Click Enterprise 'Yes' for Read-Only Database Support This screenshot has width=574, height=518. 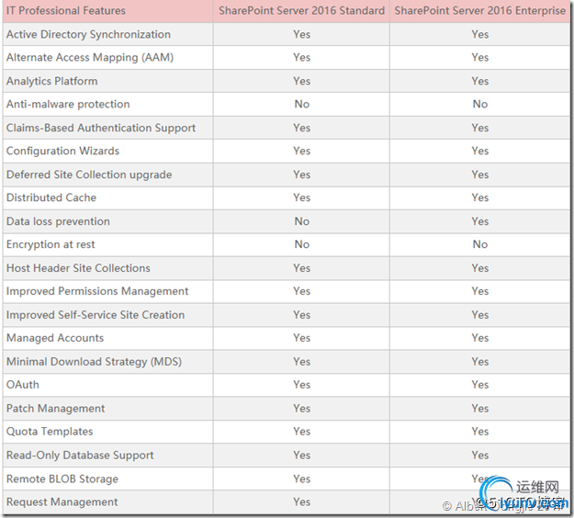click(480, 455)
